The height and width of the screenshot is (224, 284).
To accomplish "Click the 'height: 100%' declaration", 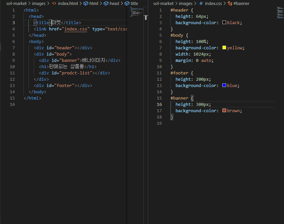I will click(x=192, y=42).
